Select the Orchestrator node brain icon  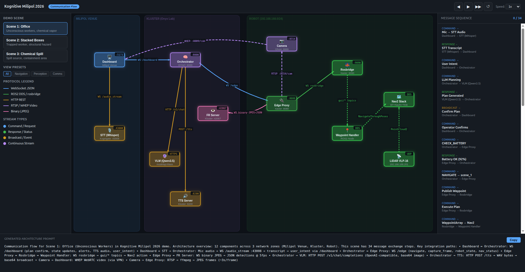(185, 57)
